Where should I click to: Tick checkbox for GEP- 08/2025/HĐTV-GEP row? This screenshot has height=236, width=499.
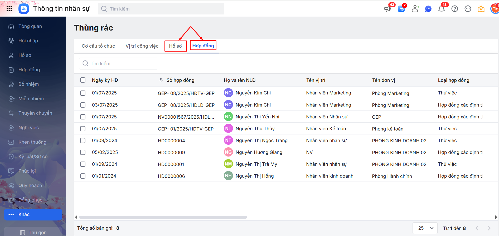(x=83, y=93)
